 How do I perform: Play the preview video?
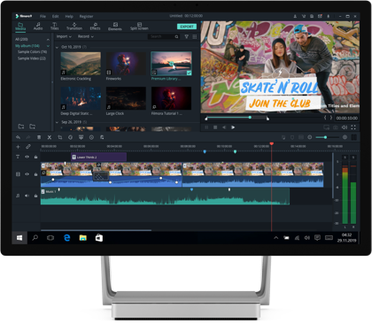(233, 127)
